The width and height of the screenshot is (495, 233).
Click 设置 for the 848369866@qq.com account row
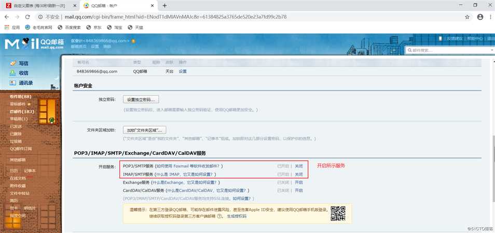[x=183, y=71]
